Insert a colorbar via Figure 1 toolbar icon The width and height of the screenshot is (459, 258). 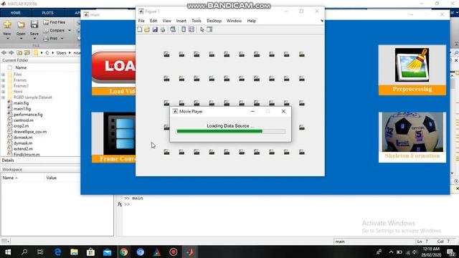coord(184,29)
